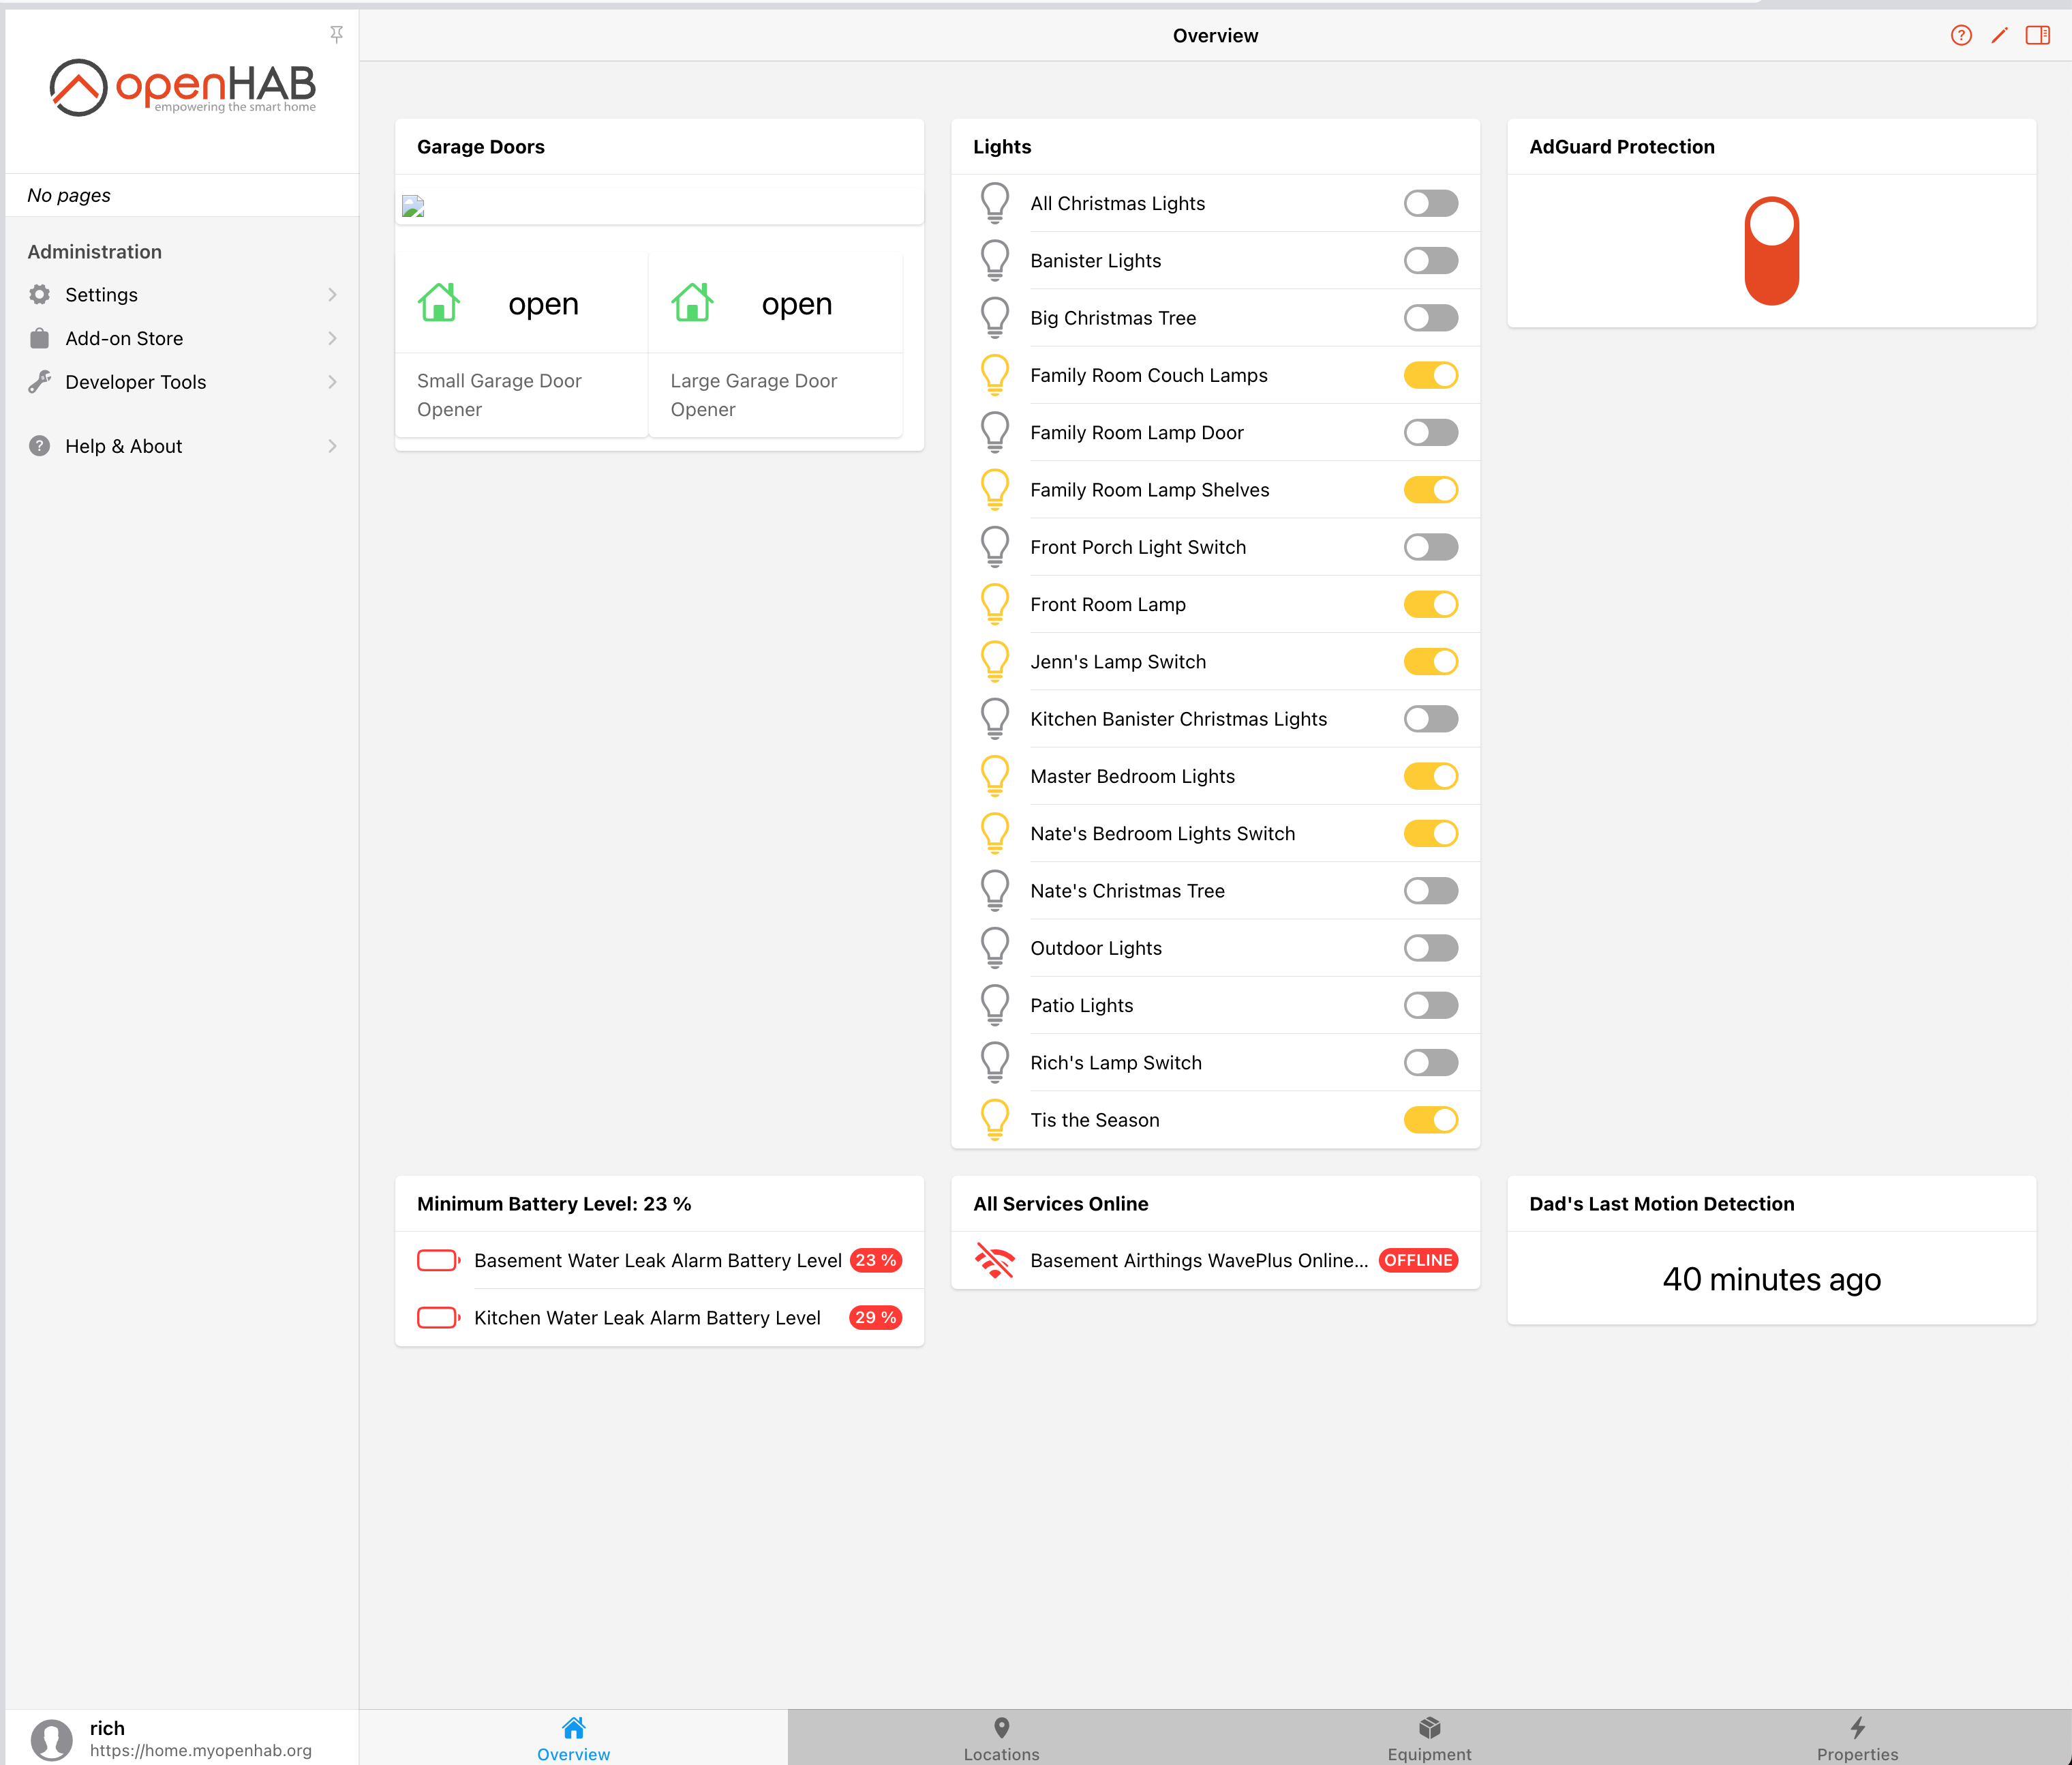
Task: Click the pin icon above the openHAB logo
Action: point(337,35)
